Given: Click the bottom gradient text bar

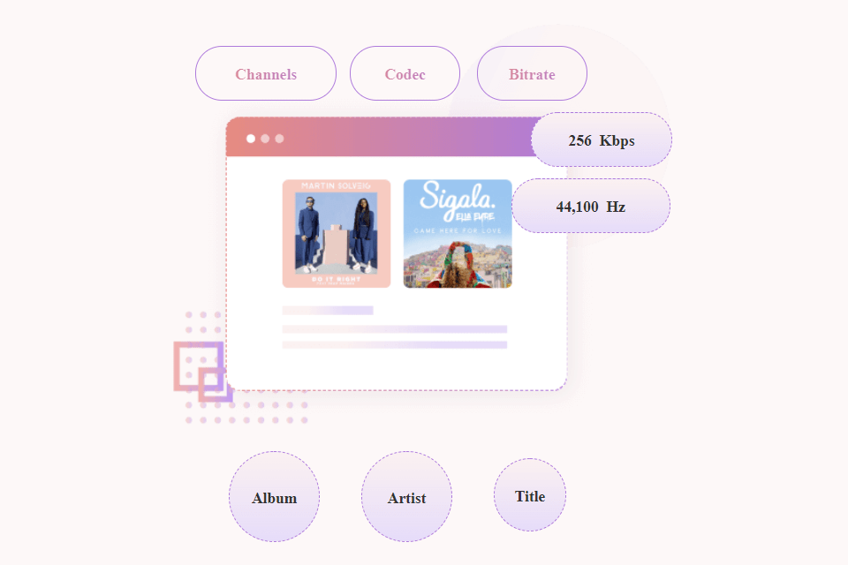Looking at the screenshot, I should coord(395,345).
